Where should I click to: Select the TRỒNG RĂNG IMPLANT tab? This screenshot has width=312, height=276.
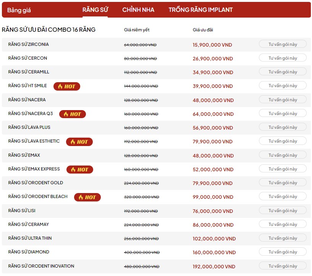(200, 10)
